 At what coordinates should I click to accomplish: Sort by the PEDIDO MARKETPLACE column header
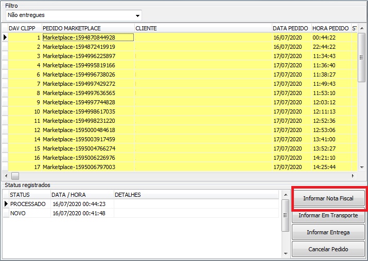[87, 28]
